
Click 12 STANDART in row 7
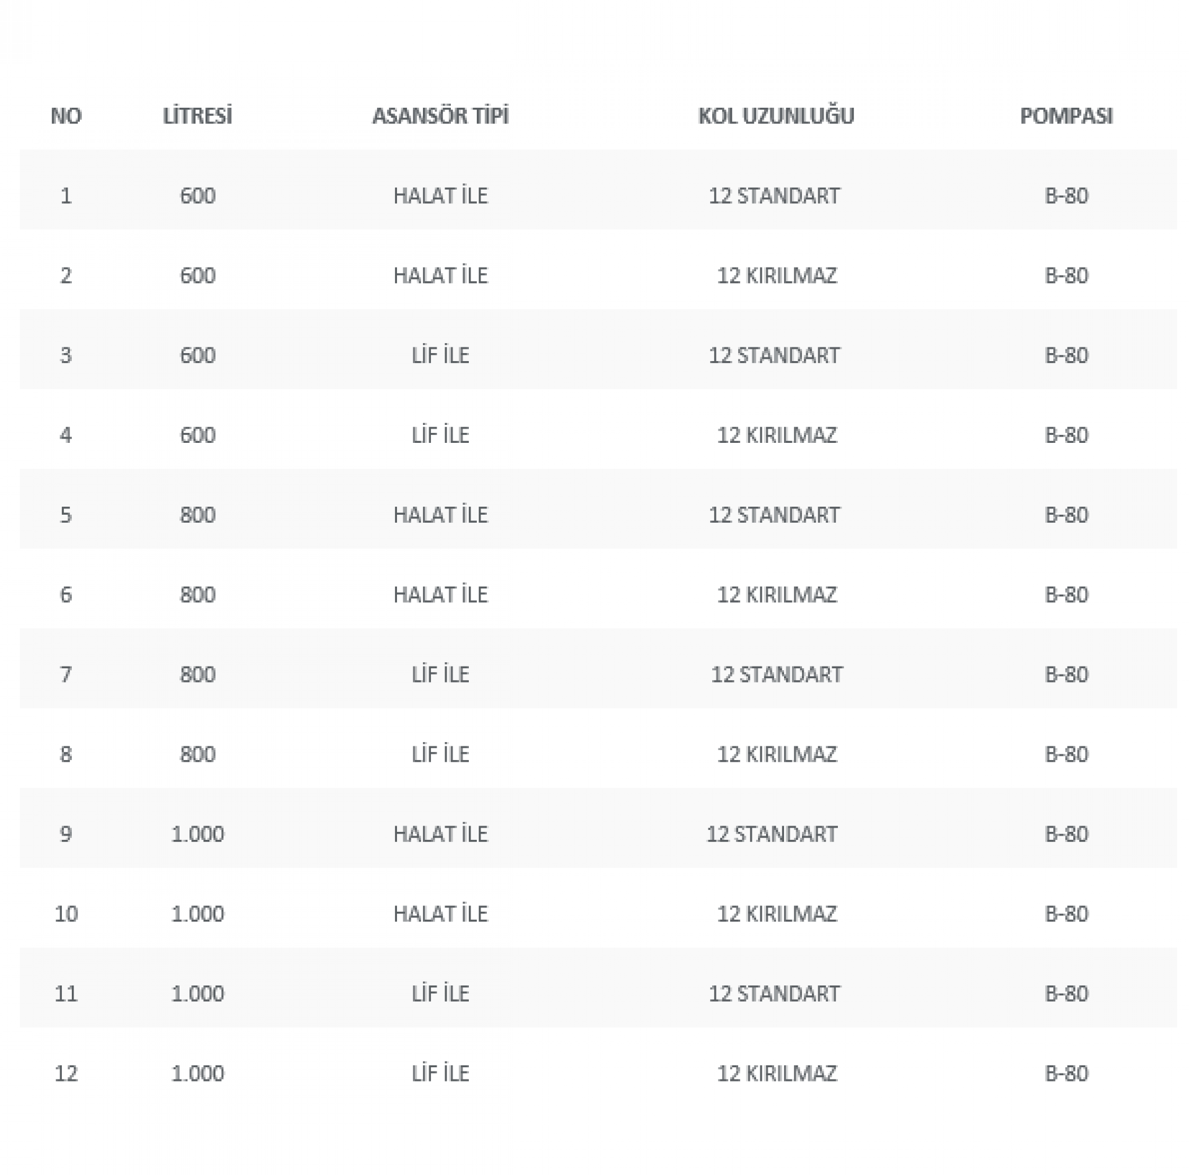777,675
